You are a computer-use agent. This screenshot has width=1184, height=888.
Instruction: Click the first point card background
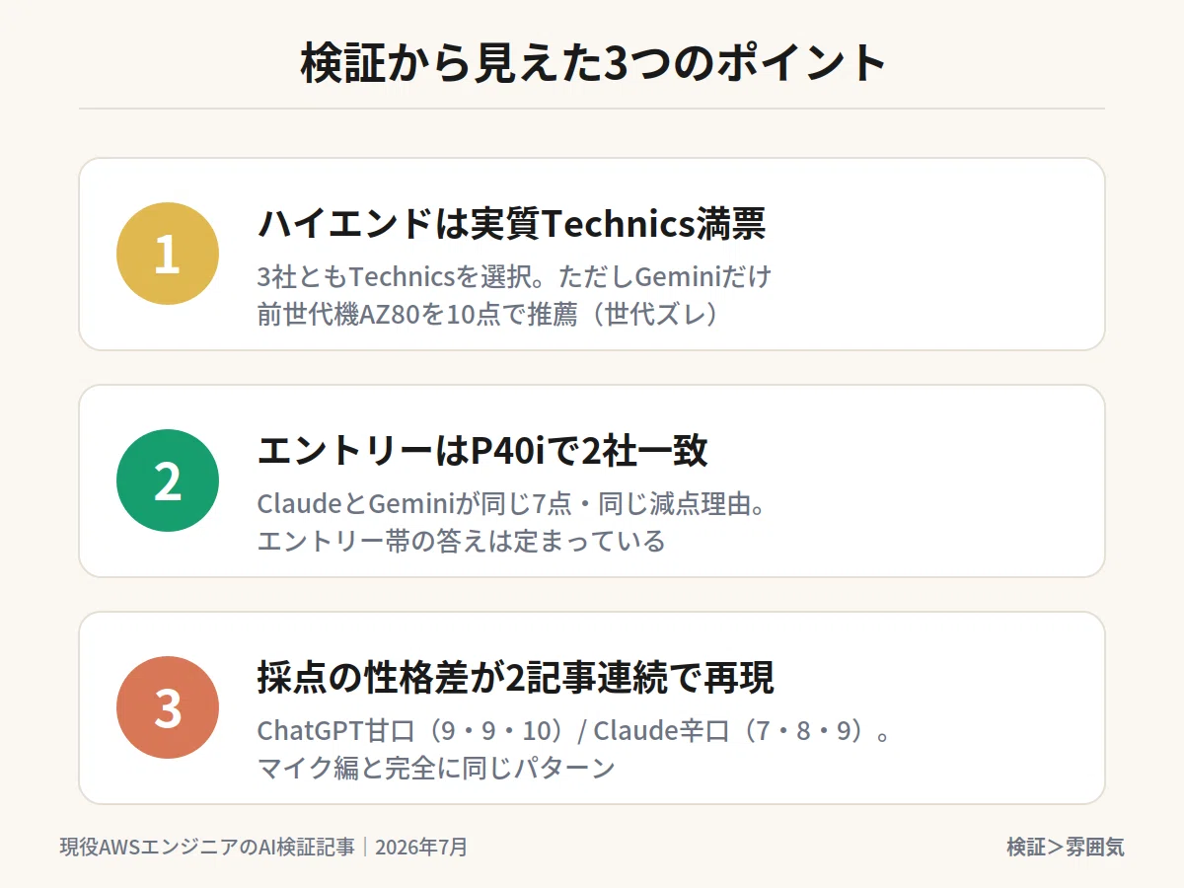(592, 254)
